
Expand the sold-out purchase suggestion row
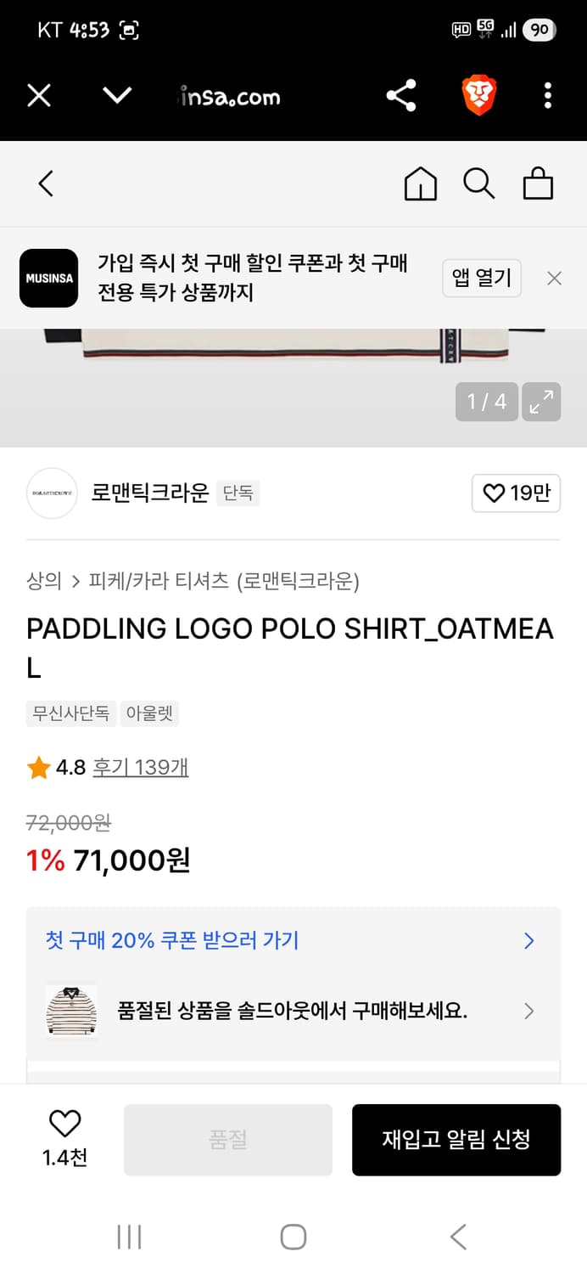coord(293,1011)
